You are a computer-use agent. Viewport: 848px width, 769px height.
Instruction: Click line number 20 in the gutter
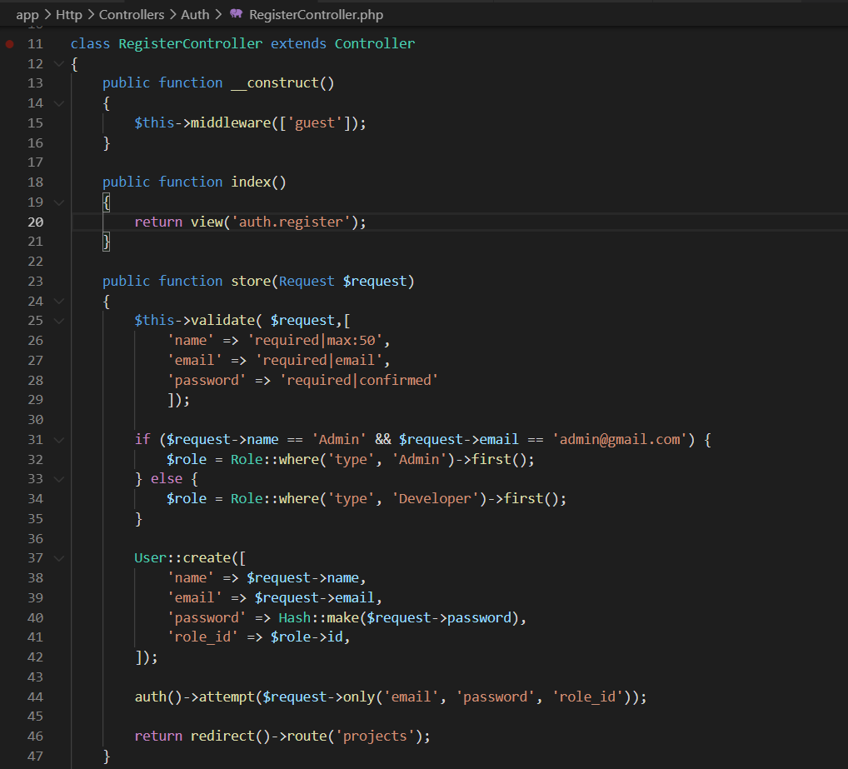pyautogui.click(x=35, y=222)
